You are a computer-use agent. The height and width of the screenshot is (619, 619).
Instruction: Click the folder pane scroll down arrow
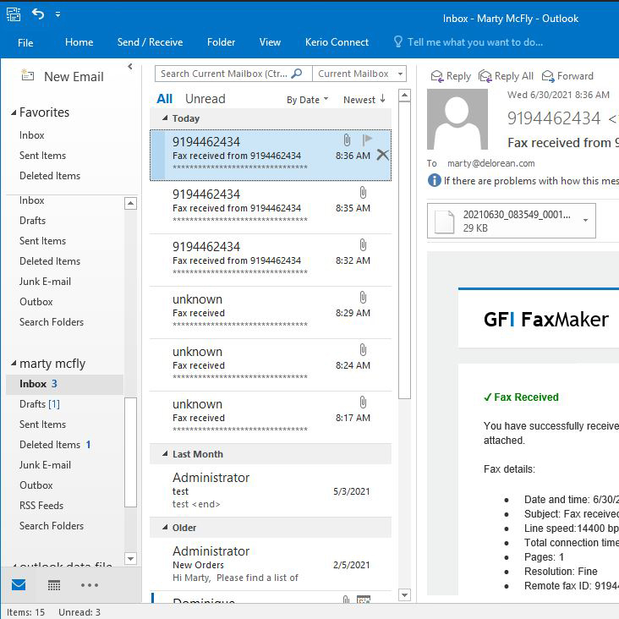coord(131,559)
